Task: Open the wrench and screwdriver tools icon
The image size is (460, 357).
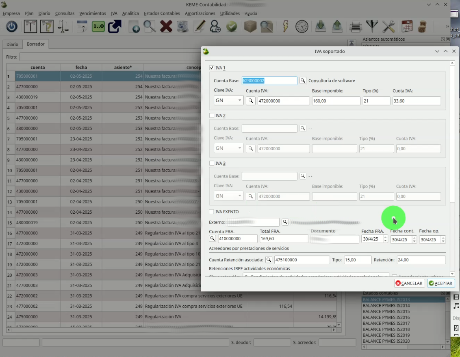Action: click(388, 27)
